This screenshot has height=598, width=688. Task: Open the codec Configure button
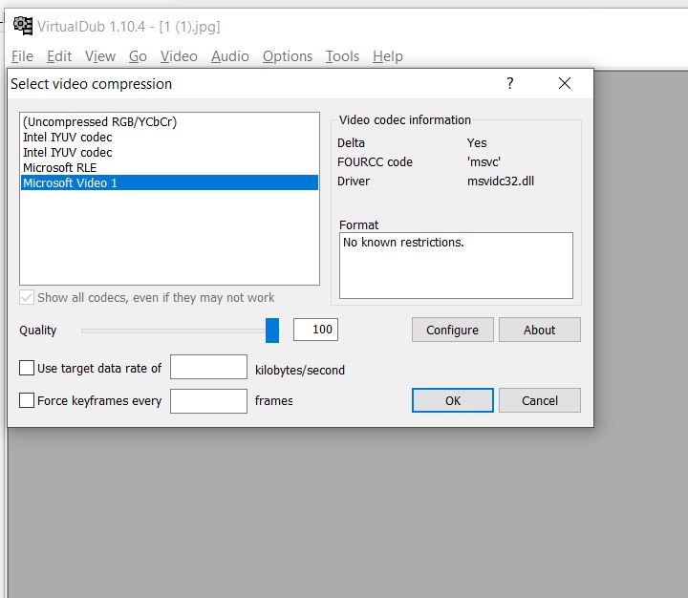pyautogui.click(x=452, y=330)
